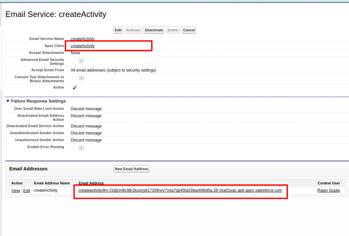
Task: Click the long createactivity apex.salesforce.com email address link
Action: coord(180,190)
